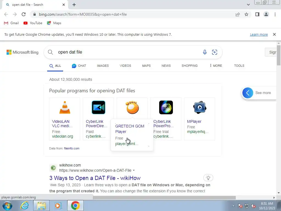Click the Chrome taskbar icon
This screenshot has width=281, height=211.
[x=75, y=206]
